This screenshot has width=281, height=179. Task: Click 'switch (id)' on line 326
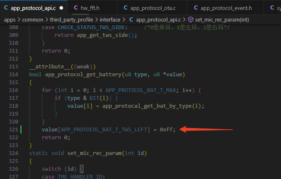[x=59, y=169]
